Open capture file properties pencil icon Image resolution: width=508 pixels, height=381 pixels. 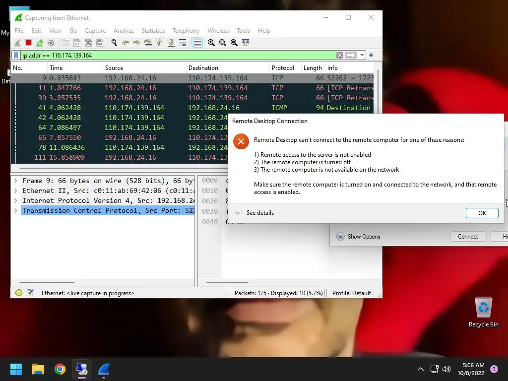30,293
